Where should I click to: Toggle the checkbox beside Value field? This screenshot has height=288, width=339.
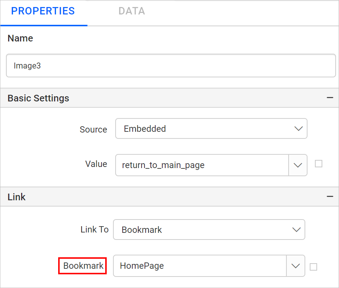pos(319,164)
